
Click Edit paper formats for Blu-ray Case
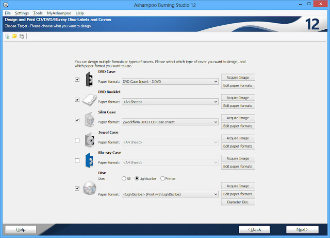pyautogui.click(x=238, y=166)
